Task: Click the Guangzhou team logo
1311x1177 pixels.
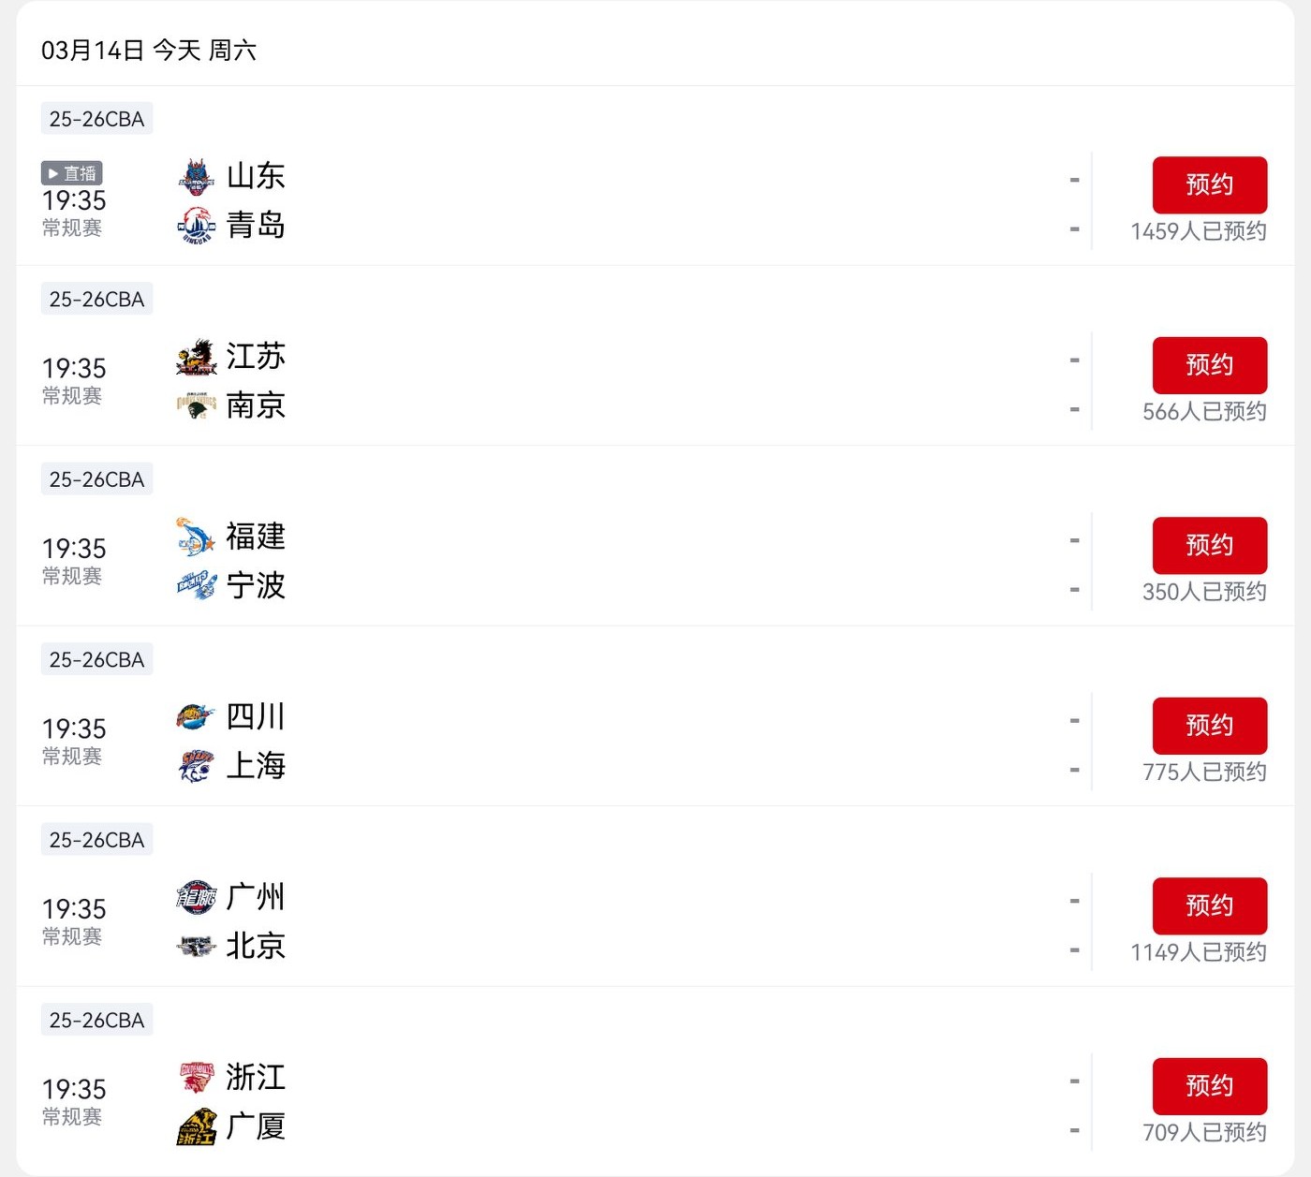Action: (197, 897)
